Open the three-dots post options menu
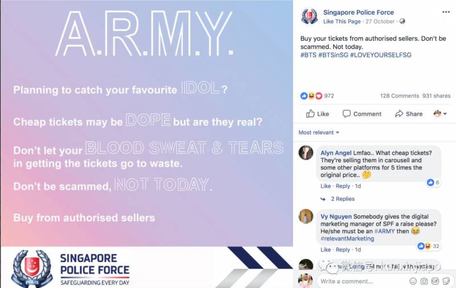 click(445, 11)
